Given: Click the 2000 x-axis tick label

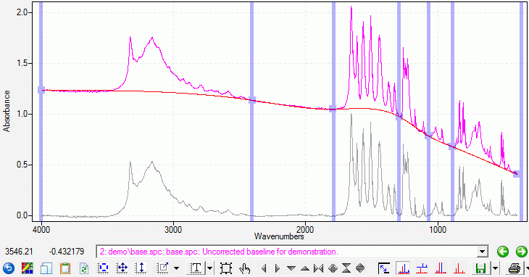Looking at the screenshot, I should (x=305, y=230).
